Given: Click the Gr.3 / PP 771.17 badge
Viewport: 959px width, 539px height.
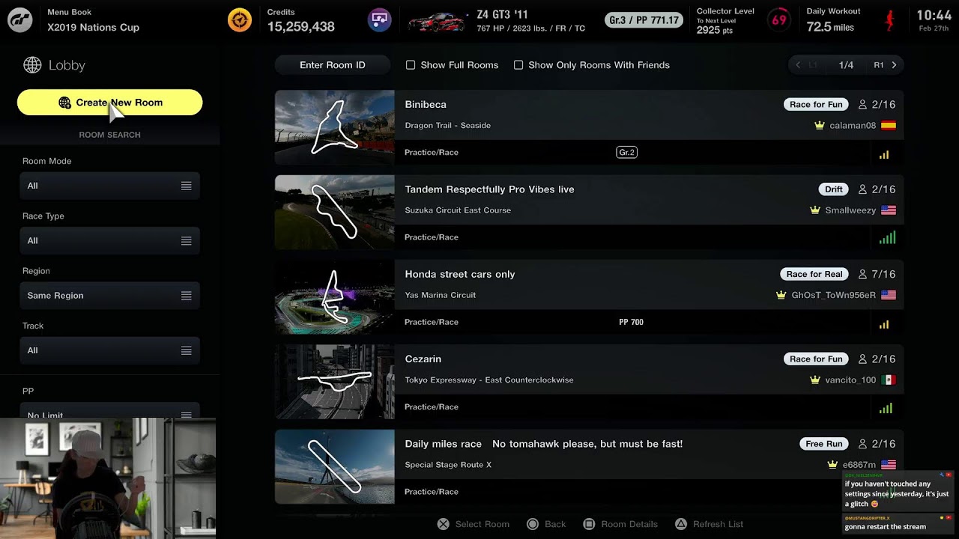Looking at the screenshot, I should (x=644, y=20).
